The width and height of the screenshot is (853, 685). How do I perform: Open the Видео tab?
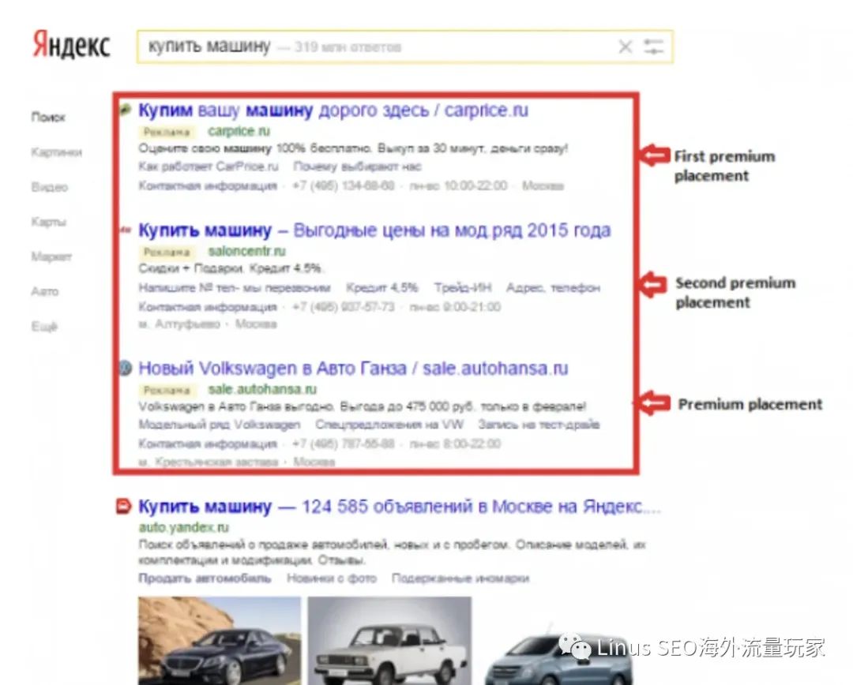[49, 187]
